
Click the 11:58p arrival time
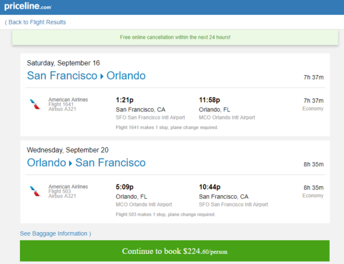click(x=210, y=100)
